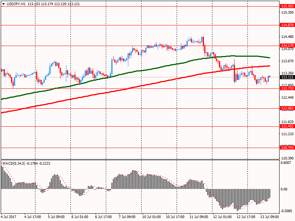The height and width of the screenshot is (221, 295).
Task: Click the 12 Jul 17:00 time axis label
Action: (246, 217)
